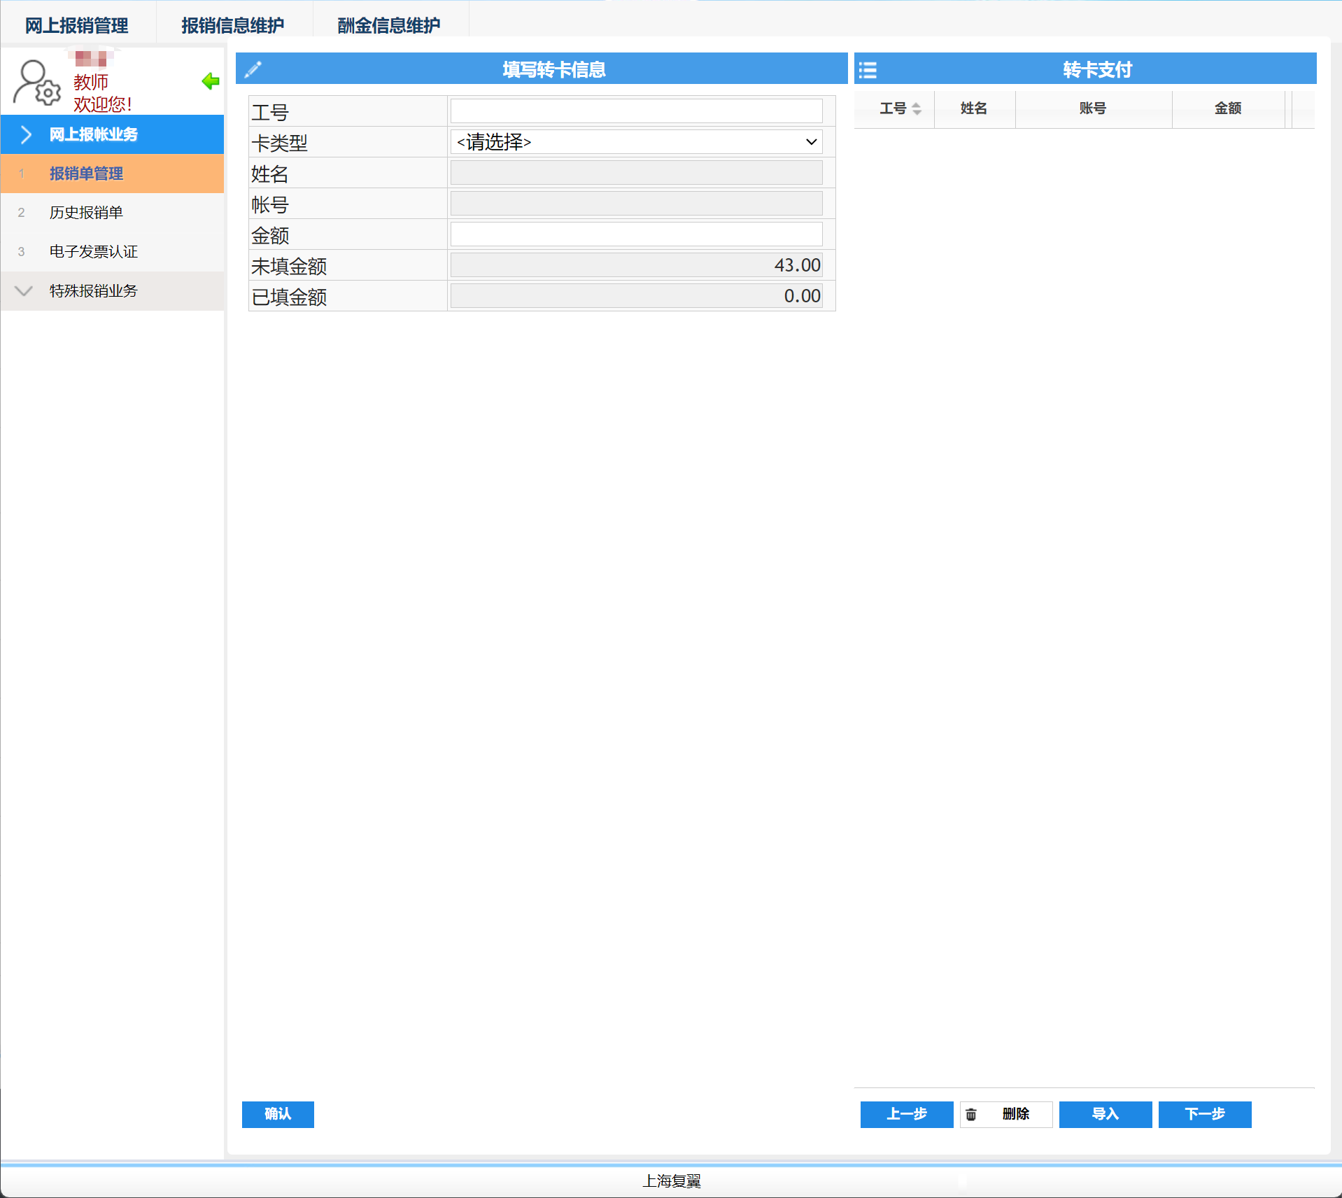Go to 网上报销管理 tab

[77, 25]
